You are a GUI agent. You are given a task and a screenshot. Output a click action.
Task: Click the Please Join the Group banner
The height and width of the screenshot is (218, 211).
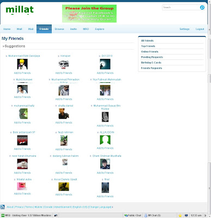point(89,14)
